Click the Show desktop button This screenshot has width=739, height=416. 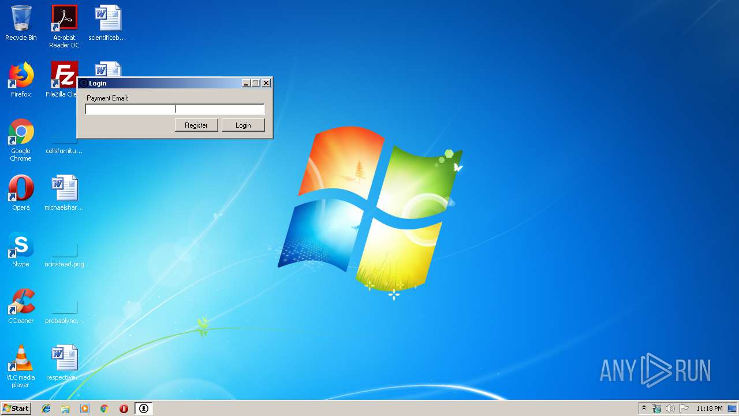733,408
